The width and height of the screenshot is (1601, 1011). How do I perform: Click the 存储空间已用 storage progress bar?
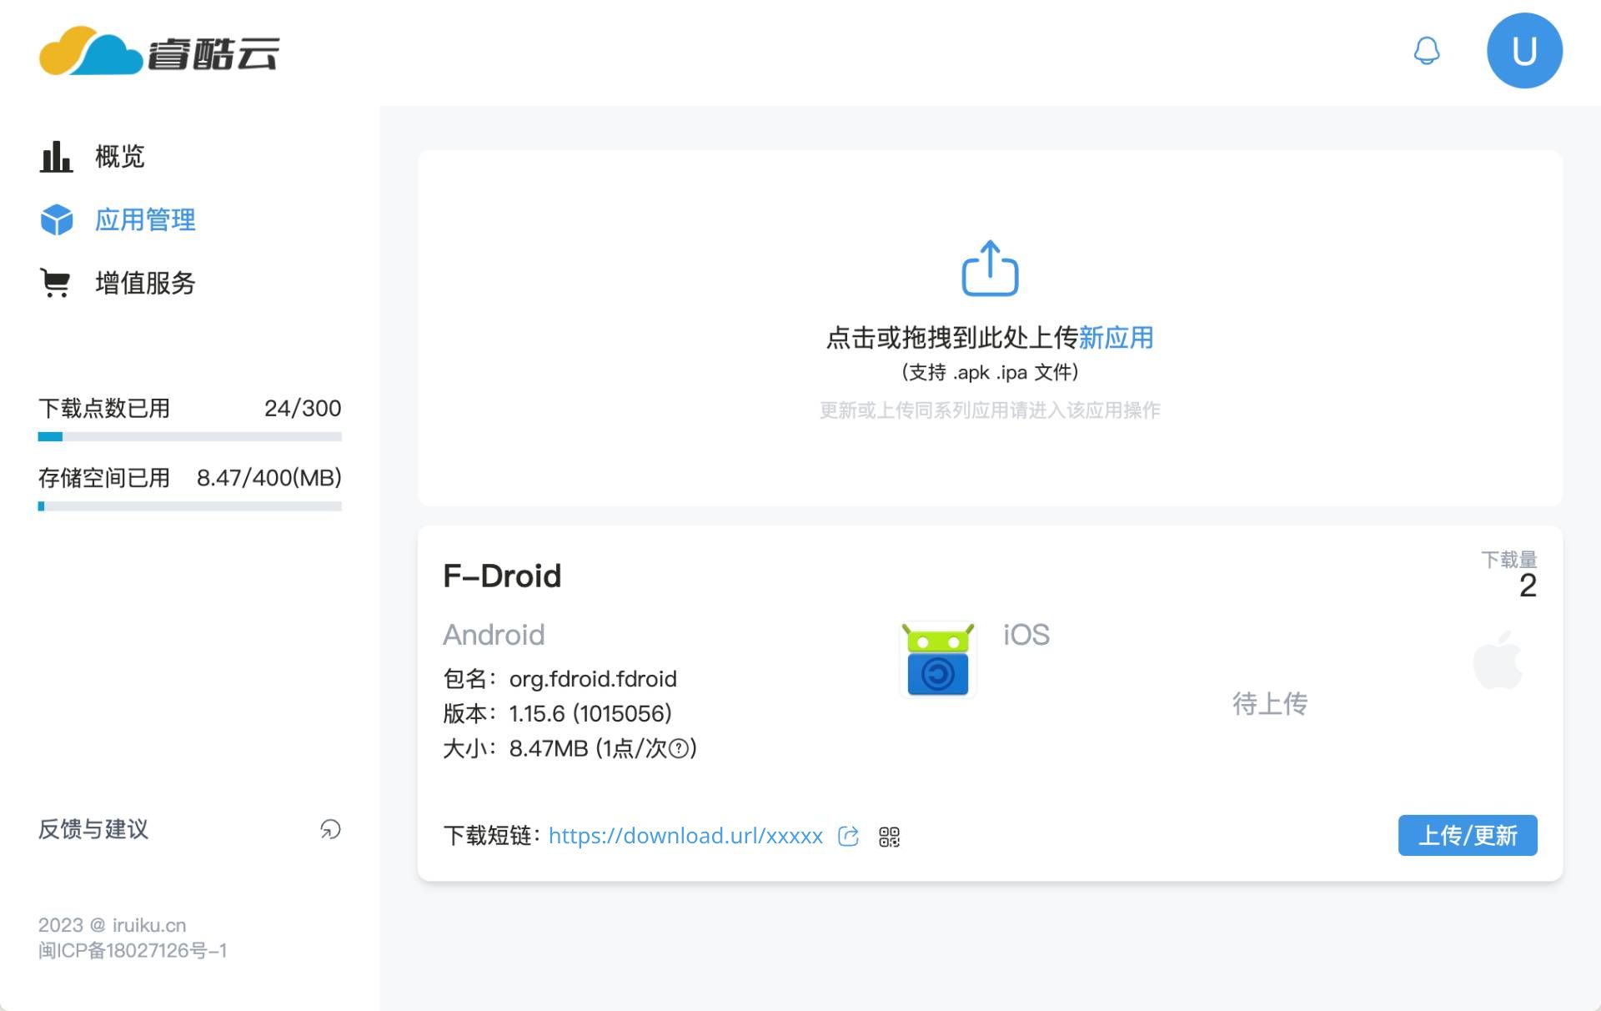tap(189, 506)
